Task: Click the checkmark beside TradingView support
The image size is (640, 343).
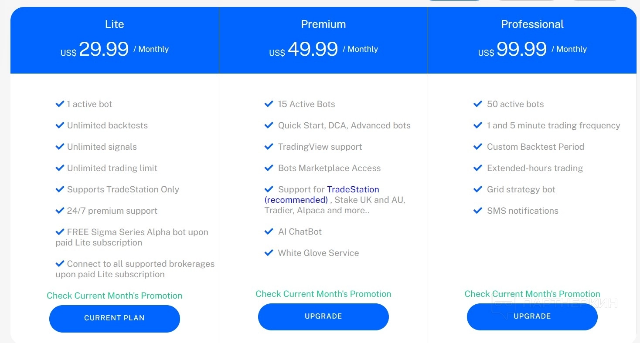Action: [269, 147]
